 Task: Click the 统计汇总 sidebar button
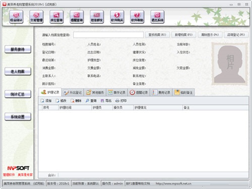coord(18,94)
